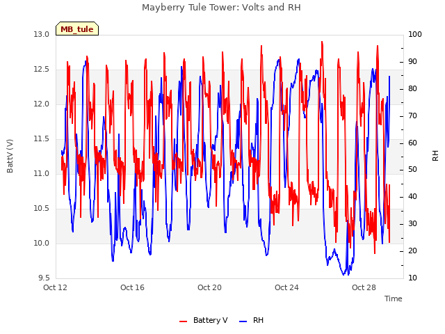
Task: Click the 12.5 voltage tick label
Action: click(x=42, y=70)
